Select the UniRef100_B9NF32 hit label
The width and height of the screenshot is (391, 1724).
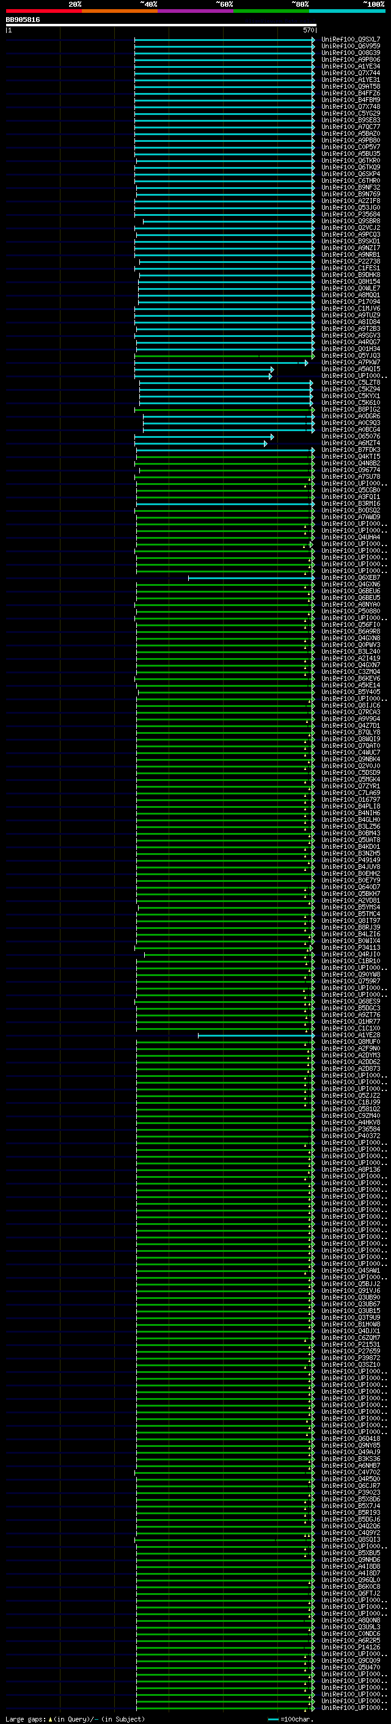tap(351, 187)
